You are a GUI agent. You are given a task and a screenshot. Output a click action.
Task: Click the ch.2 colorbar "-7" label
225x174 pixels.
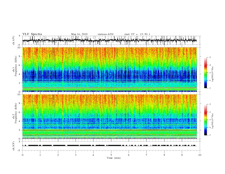[210, 135]
